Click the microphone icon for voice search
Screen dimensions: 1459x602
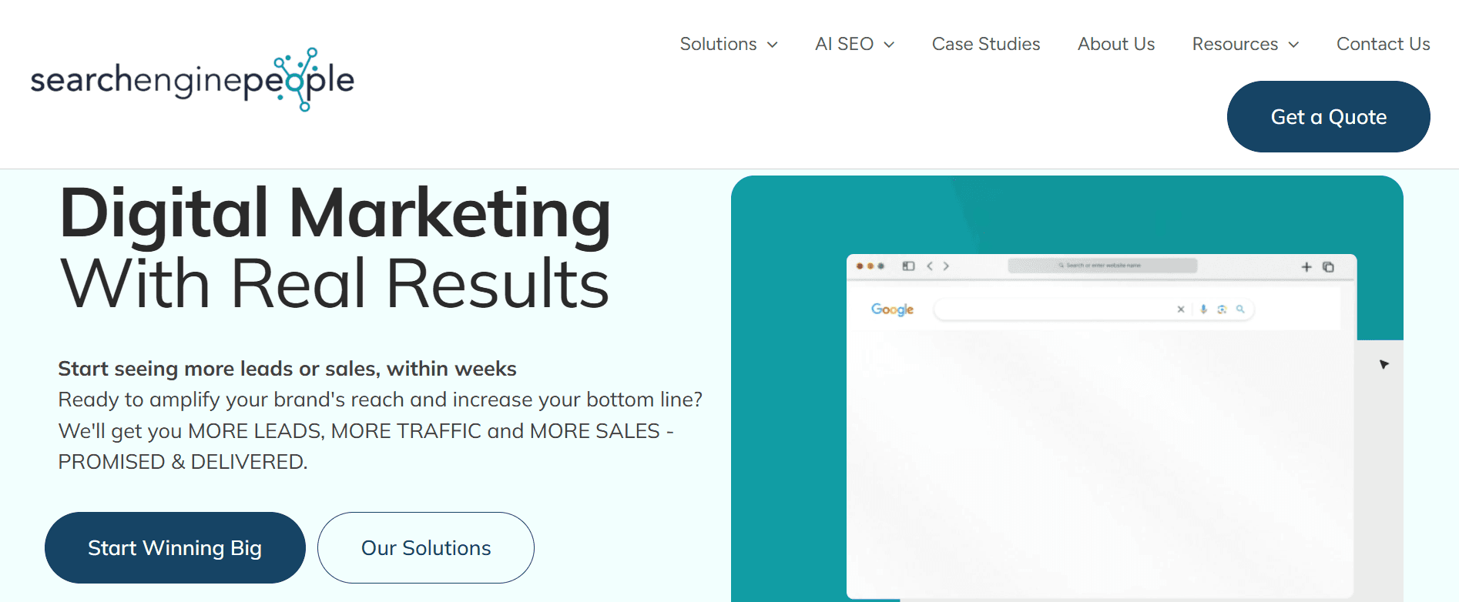(1203, 309)
